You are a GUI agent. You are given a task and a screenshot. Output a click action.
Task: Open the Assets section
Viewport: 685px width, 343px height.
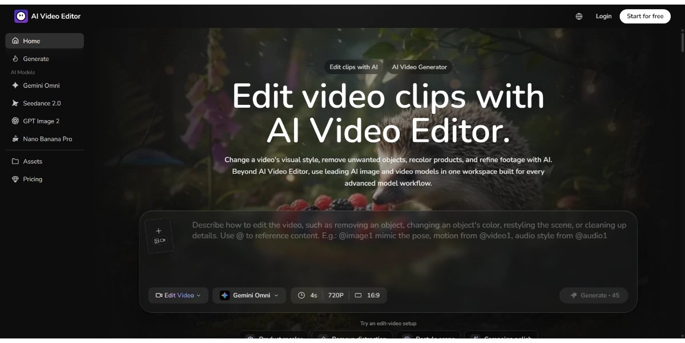point(45,161)
